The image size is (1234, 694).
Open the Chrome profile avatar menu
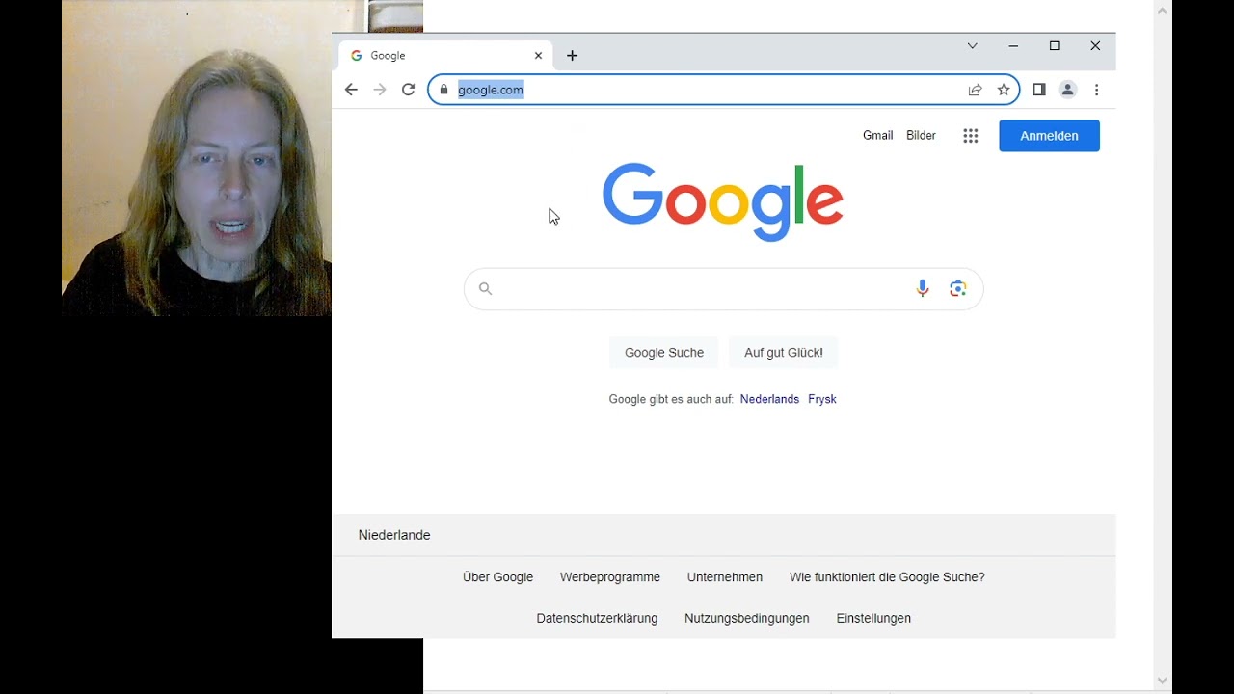pyautogui.click(x=1068, y=90)
